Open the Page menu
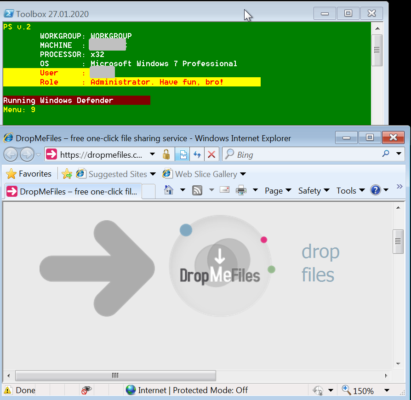This screenshot has width=411, height=400. coord(278,190)
